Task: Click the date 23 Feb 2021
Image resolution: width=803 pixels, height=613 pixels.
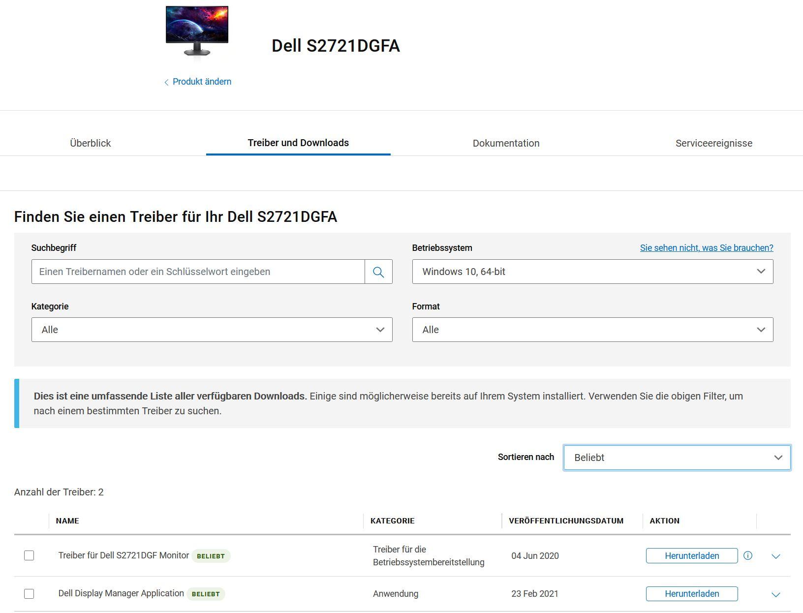Action: (535, 594)
